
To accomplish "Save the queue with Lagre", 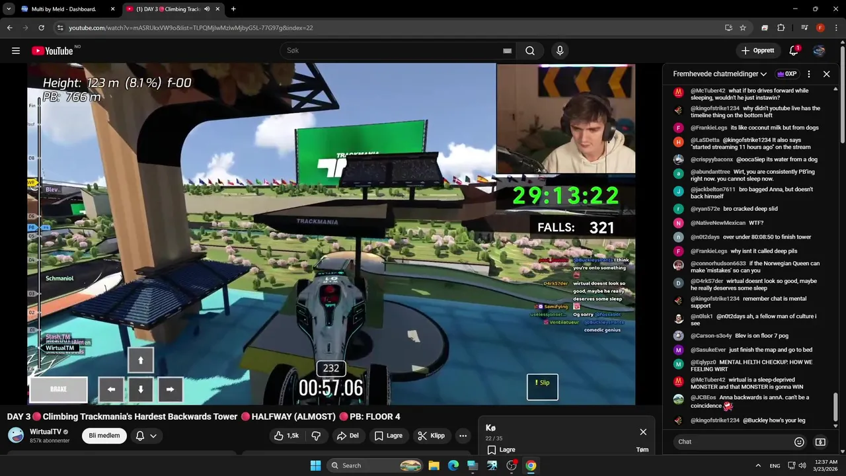I will click(x=502, y=450).
